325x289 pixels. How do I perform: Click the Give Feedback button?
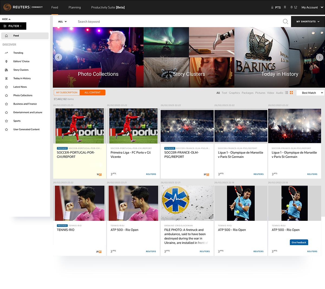(299, 242)
